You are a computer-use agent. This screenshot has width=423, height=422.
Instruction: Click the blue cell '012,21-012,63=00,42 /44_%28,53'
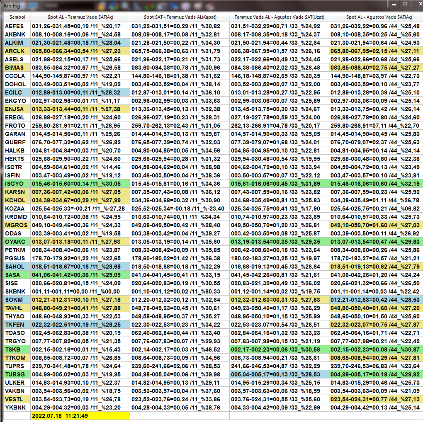coord(376,300)
